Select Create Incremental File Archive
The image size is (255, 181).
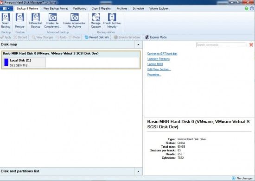click(x=74, y=21)
